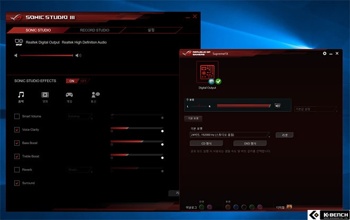This screenshot has height=220, width=350.
Task: Open the default-setting dropdown beside main volume
Action: tap(316, 109)
